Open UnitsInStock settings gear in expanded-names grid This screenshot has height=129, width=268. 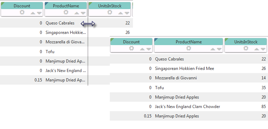[x=246, y=48]
